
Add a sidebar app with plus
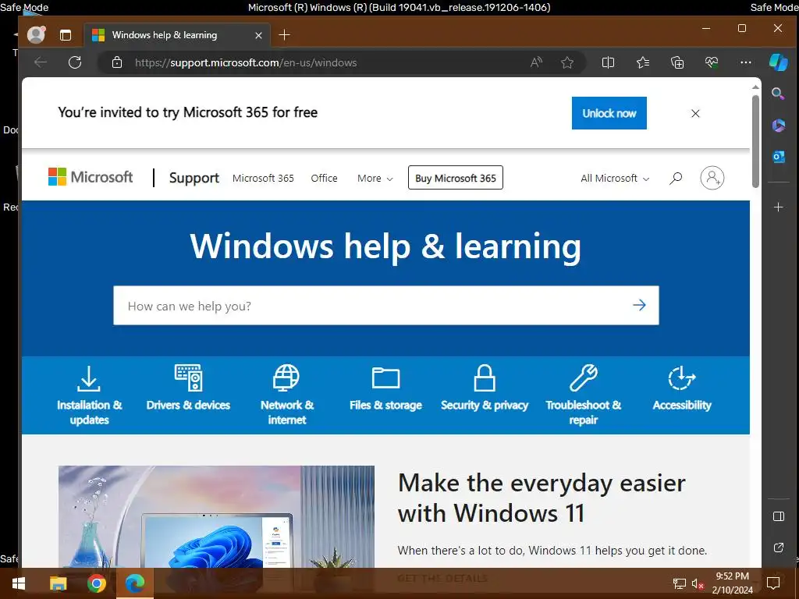(x=778, y=207)
